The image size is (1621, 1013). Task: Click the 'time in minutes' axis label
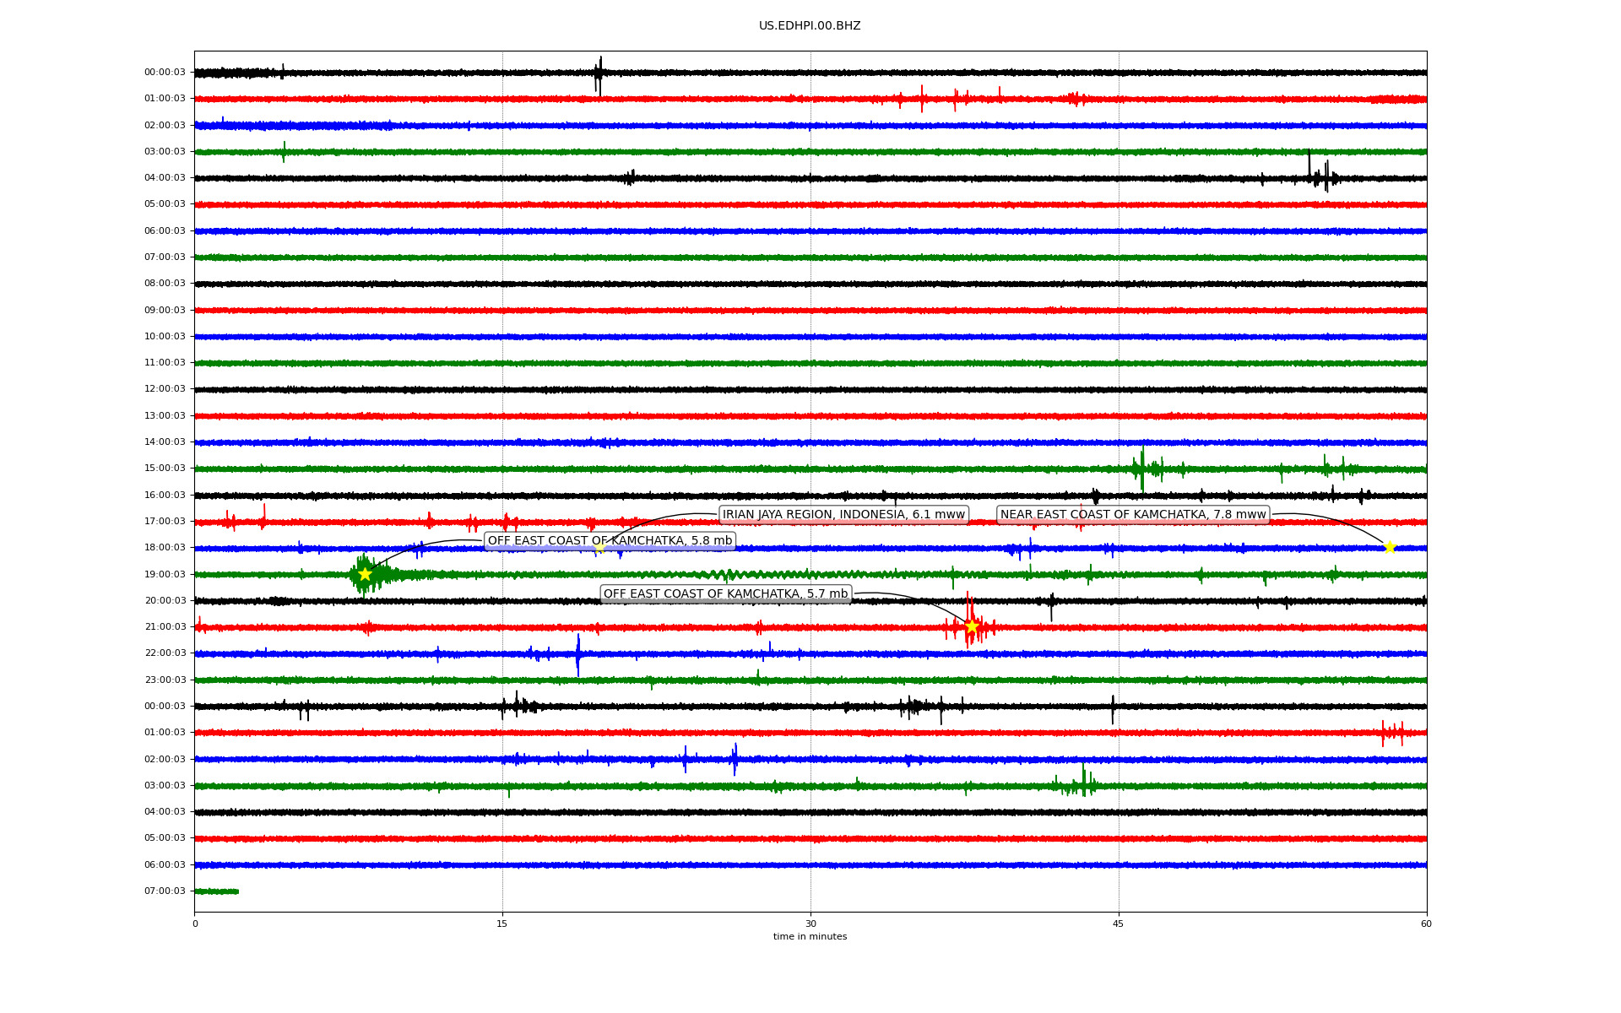(x=810, y=936)
